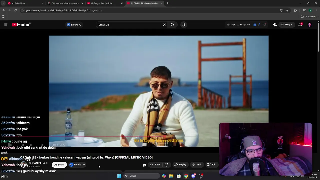
Task: View site information icon in address bar
Action: point(23,10)
